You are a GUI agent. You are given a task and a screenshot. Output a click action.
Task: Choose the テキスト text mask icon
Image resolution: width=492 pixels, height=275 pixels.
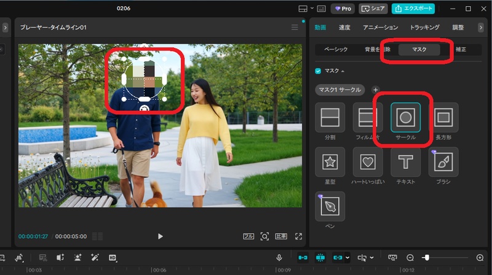pos(405,162)
